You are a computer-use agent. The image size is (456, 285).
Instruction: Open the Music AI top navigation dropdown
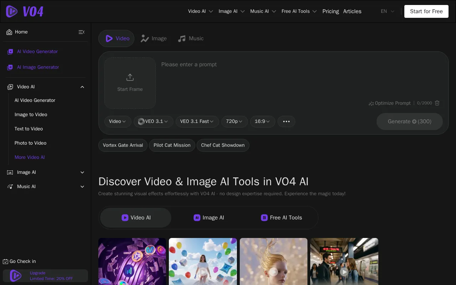tap(263, 11)
